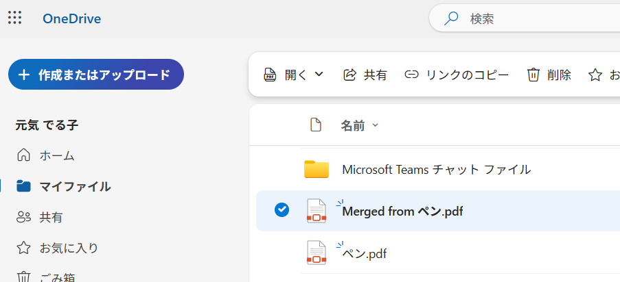This screenshot has height=282, width=620.
Task: Click the search magnifier icon
Action: coord(451,18)
